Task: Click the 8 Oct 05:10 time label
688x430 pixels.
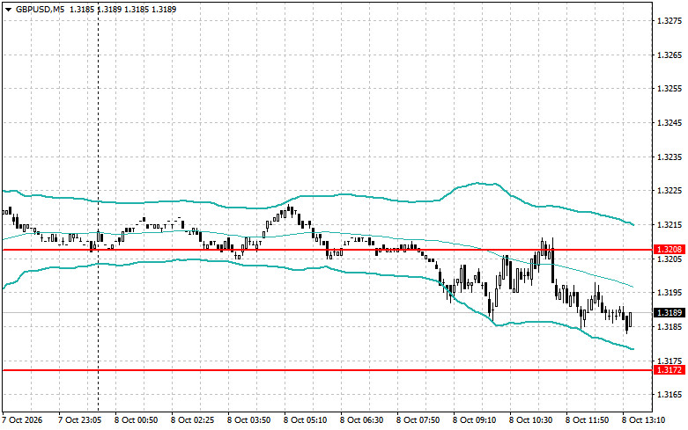Action: (x=306, y=420)
